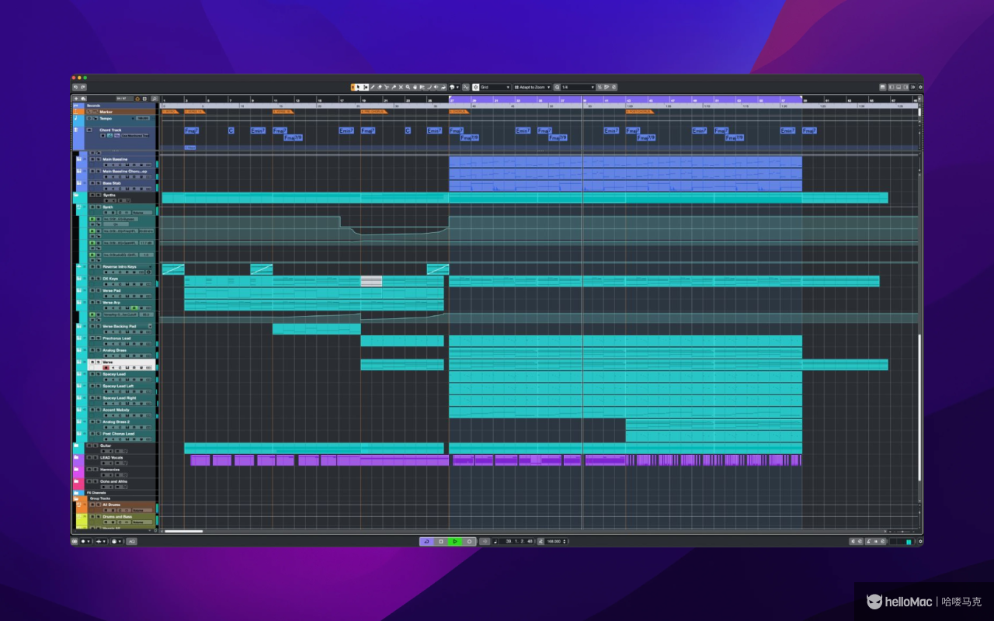Click the grey selected clip on DX Keys
This screenshot has width=994, height=621.
click(x=371, y=281)
